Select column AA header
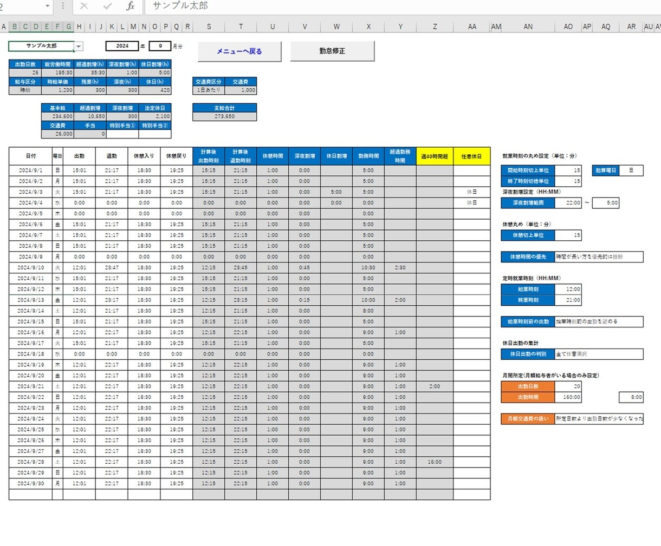Image resolution: width=661 pixels, height=546 pixels. (x=472, y=27)
